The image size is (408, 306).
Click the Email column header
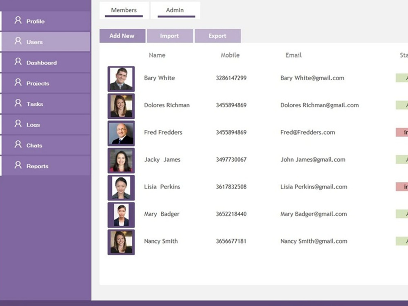click(x=293, y=55)
